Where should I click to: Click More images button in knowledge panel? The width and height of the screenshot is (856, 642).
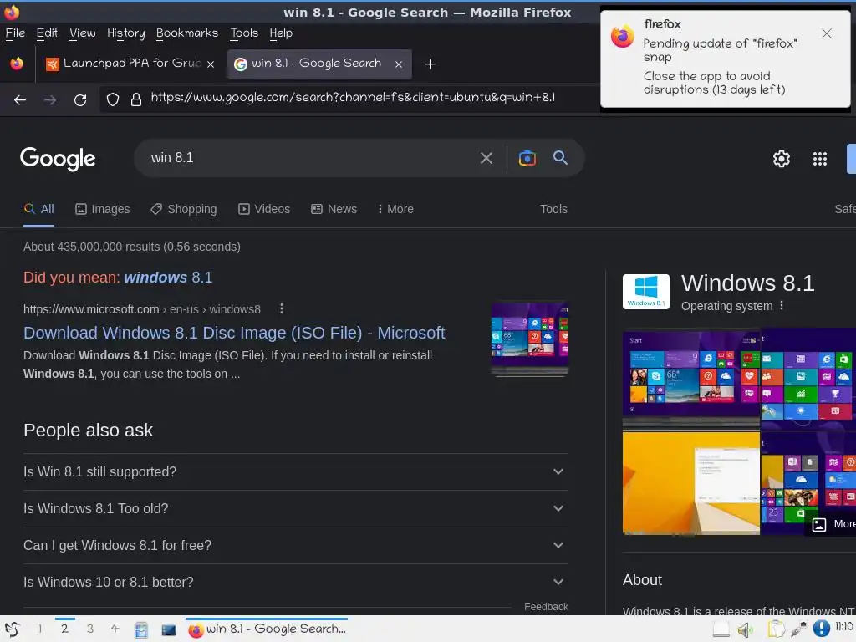[x=832, y=524]
